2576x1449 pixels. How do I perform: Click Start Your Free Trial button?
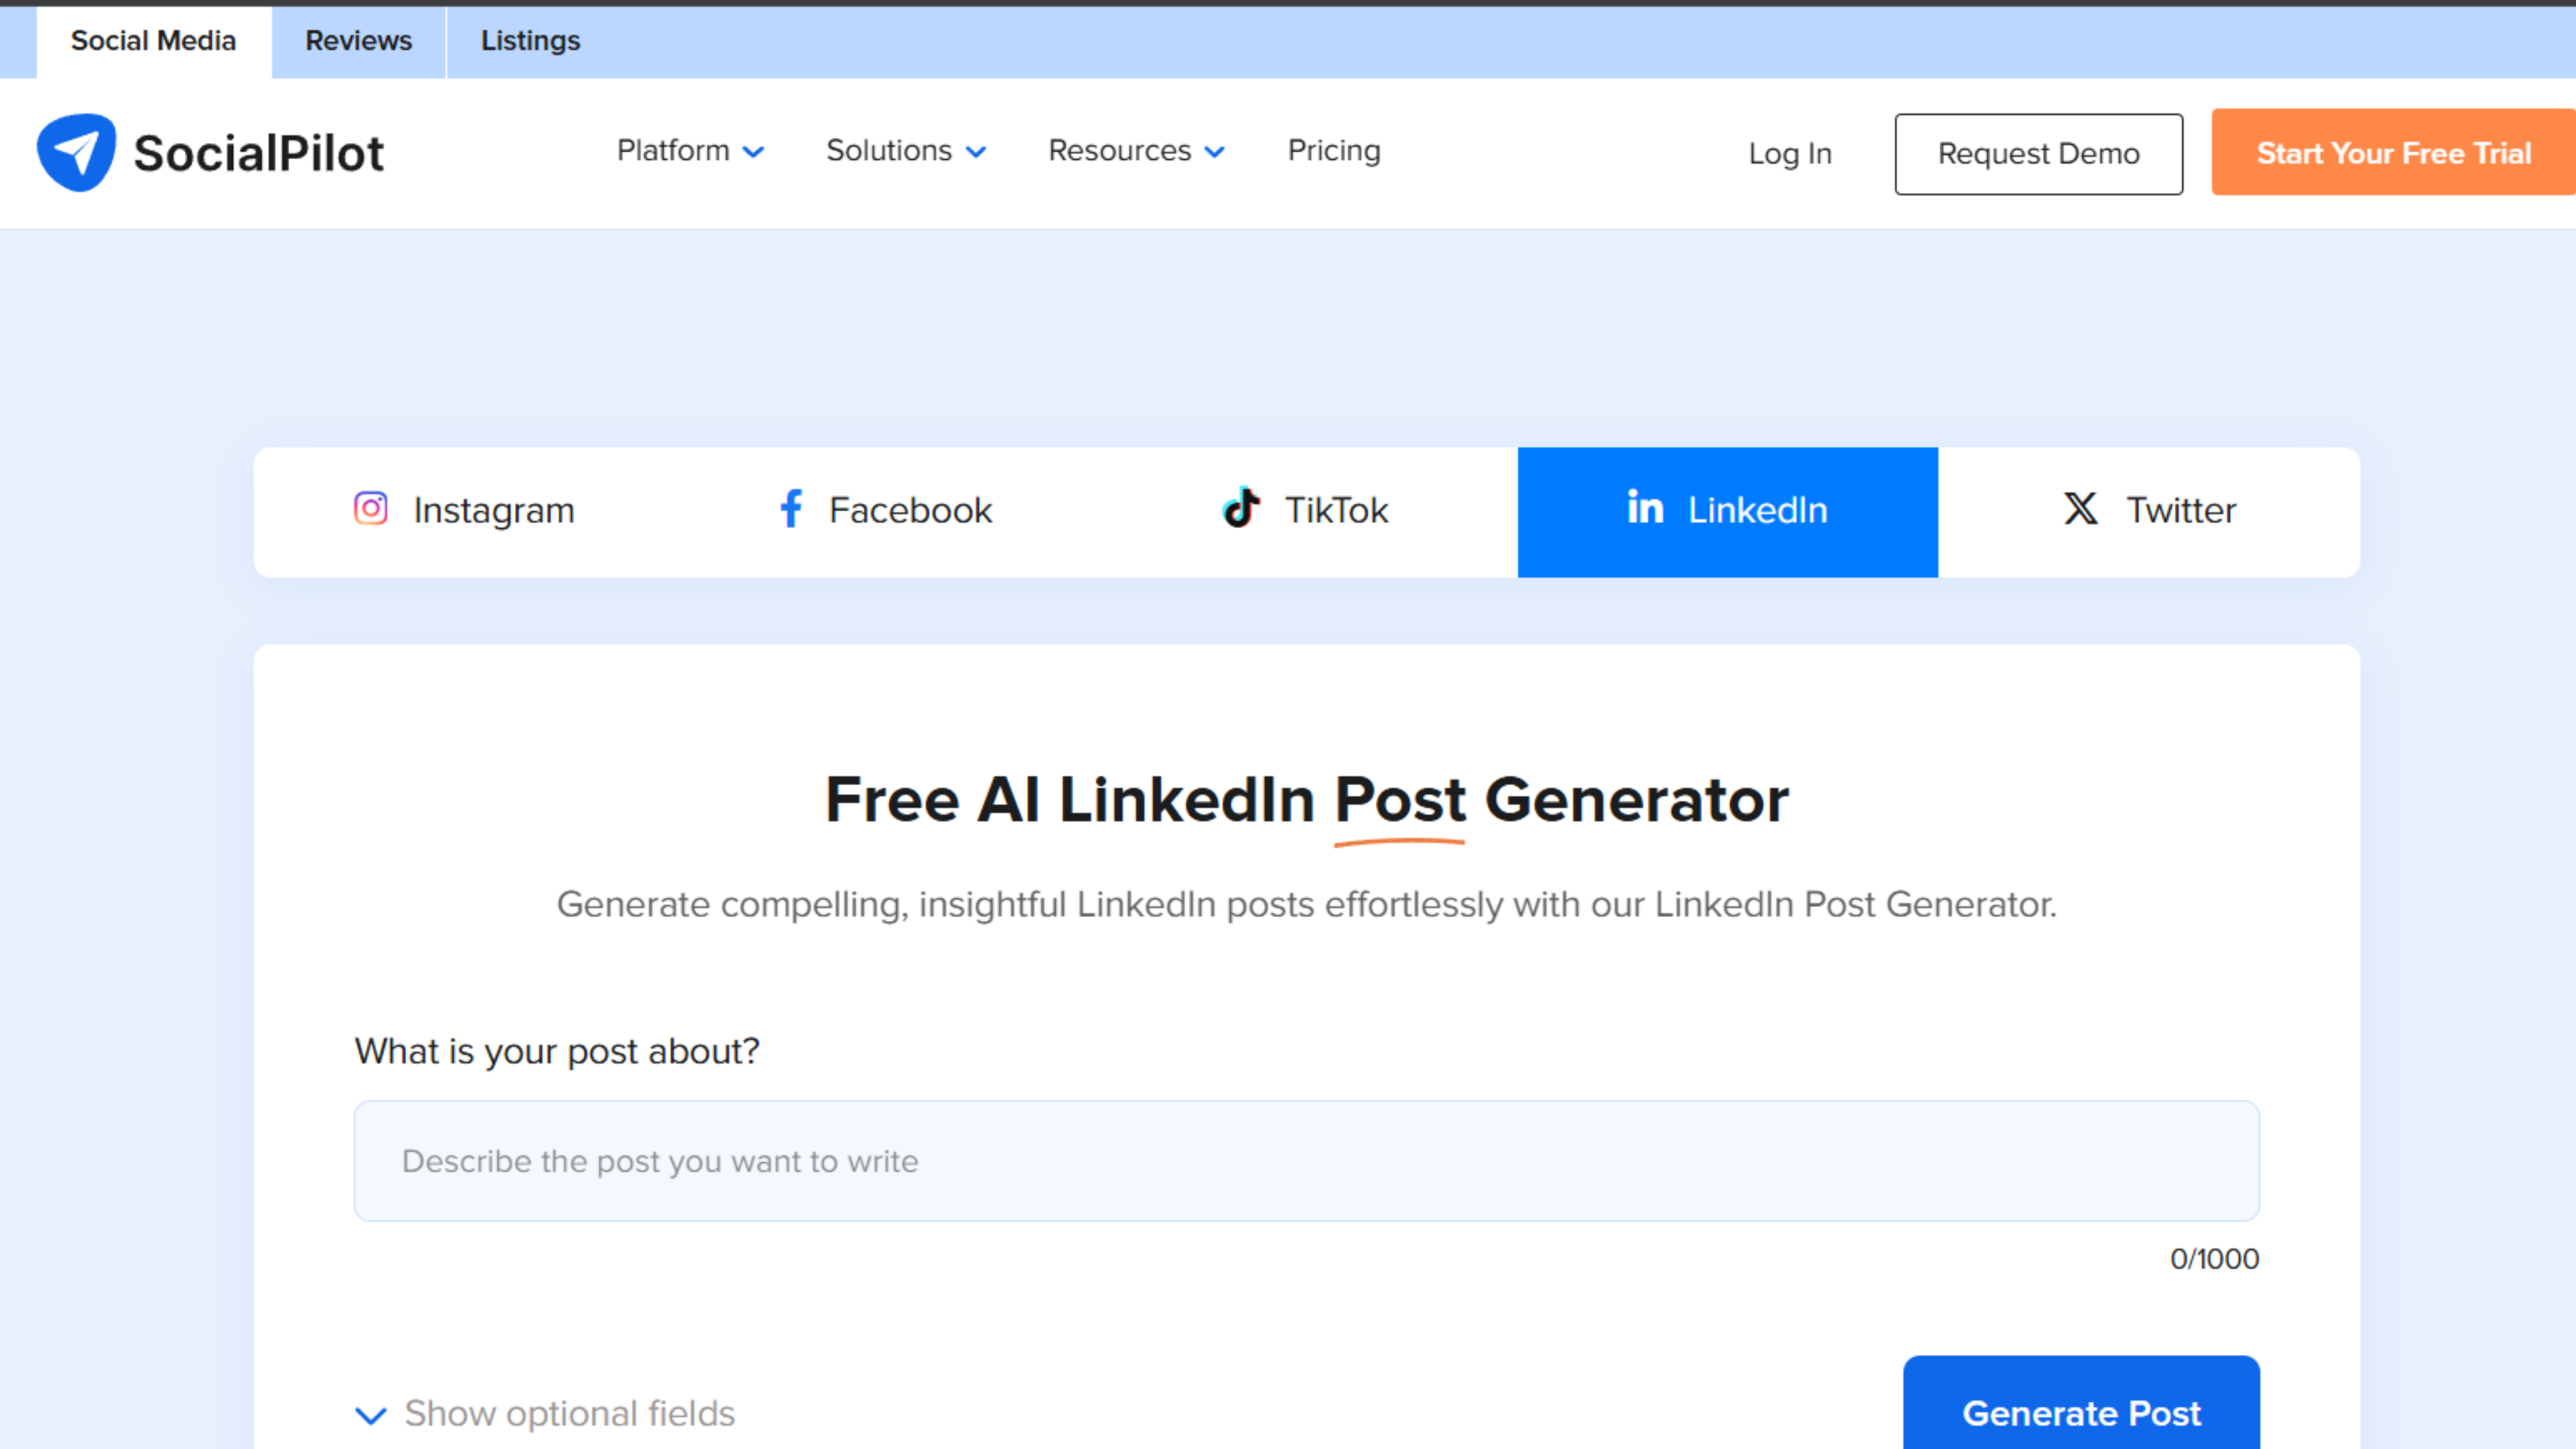point(2393,153)
